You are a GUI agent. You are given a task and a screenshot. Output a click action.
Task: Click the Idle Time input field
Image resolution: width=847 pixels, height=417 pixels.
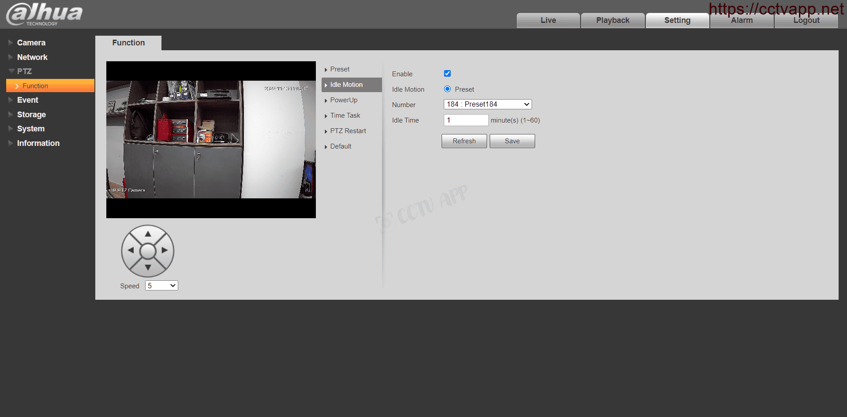465,120
